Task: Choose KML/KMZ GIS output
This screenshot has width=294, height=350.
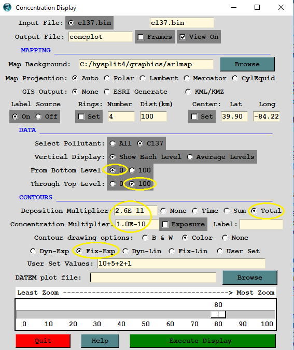Action: [x=188, y=92]
